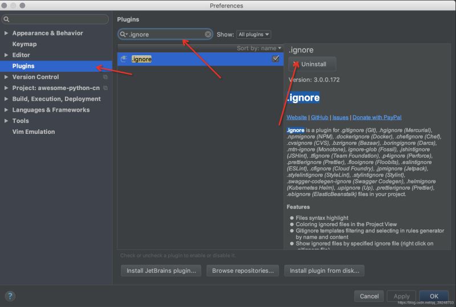Click the Cancel button
The image size is (456, 307).
coord(369,296)
